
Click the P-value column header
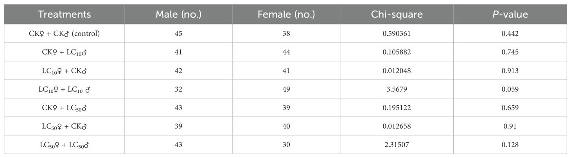(x=510, y=15)
